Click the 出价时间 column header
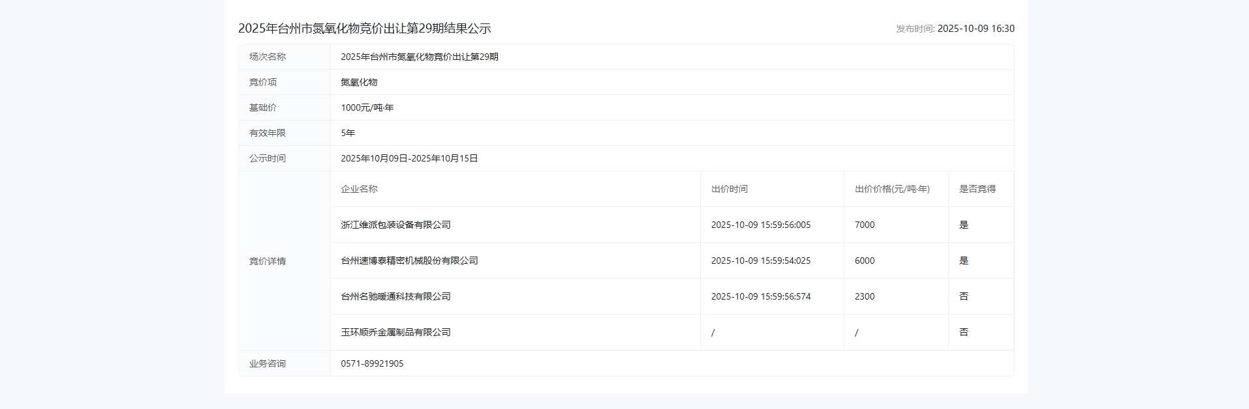The image size is (1249, 409). pyautogui.click(x=729, y=189)
